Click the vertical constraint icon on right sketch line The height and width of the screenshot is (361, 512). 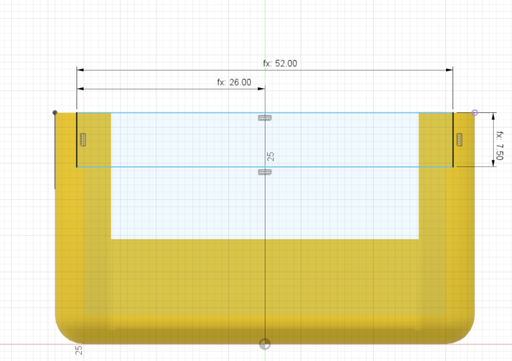[459, 140]
